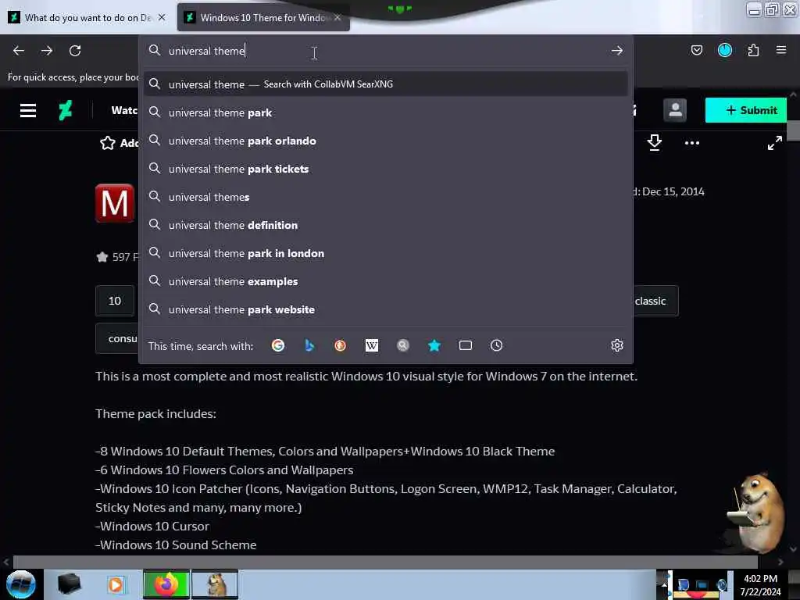The image size is (800, 600).
Task: Select the 'universal theme park in london' suggestion
Action: point(386,254)
